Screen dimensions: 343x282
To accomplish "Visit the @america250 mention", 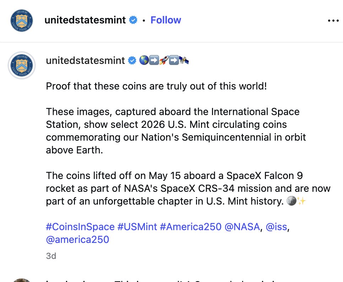I will (x=77, y=239).
